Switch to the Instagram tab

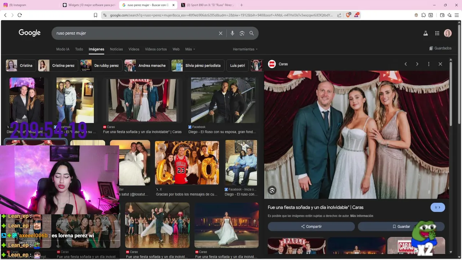29,5
